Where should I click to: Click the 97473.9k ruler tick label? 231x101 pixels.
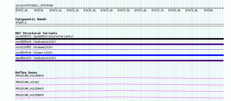192,10
